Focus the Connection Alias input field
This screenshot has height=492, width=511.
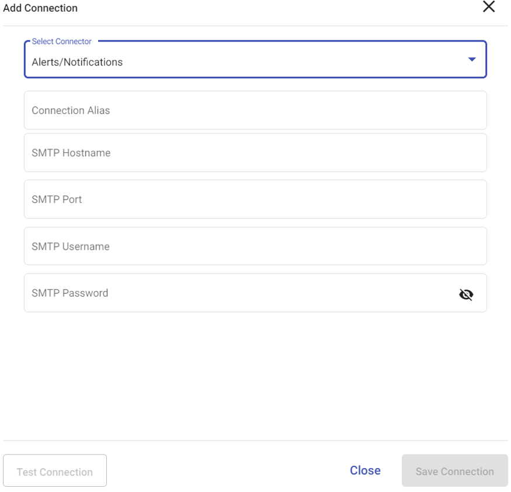255,111
